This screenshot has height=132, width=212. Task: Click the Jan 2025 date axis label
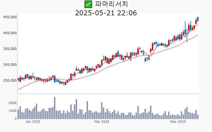(33, 122)
